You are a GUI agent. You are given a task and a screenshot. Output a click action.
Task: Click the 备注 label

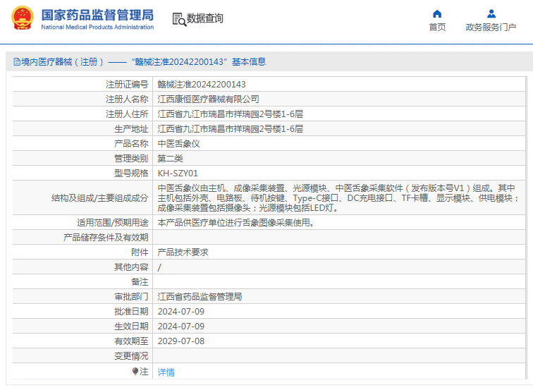point(140,282)
